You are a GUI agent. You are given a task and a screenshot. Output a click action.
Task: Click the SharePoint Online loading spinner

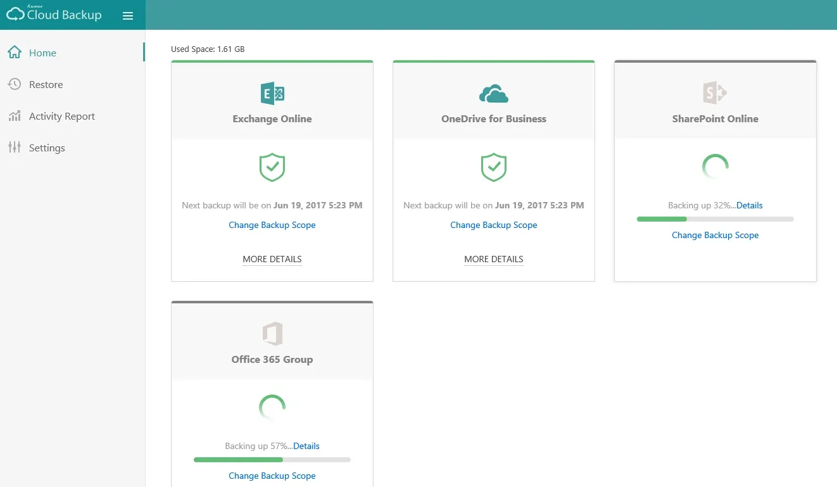(x=715, y=167)
